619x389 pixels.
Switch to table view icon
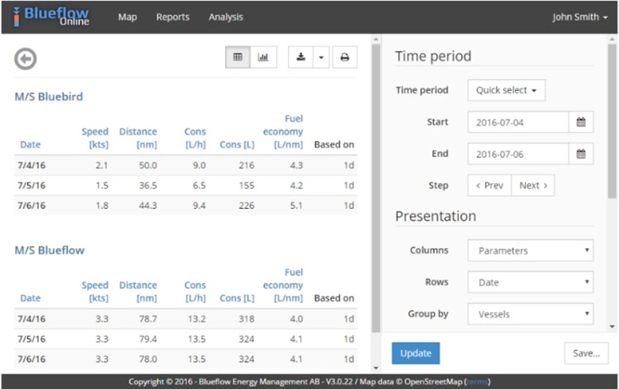[x=238, y=57]
